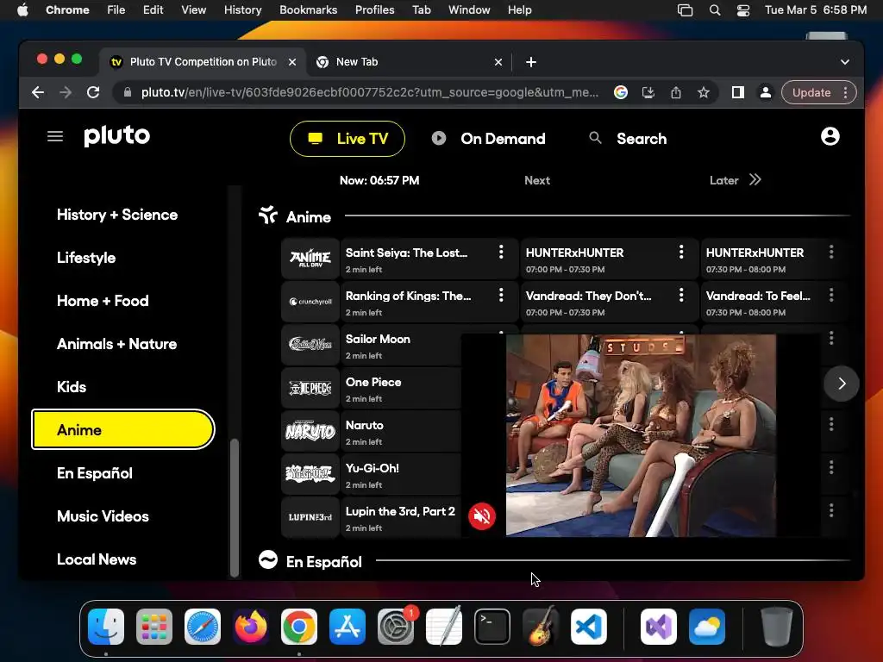Image resolution: width=883 pixels, height=662 pixels.
Task: Open options for HUNTERxHUNTER at 07:30 PM
Action: click(x=831, y=253)
